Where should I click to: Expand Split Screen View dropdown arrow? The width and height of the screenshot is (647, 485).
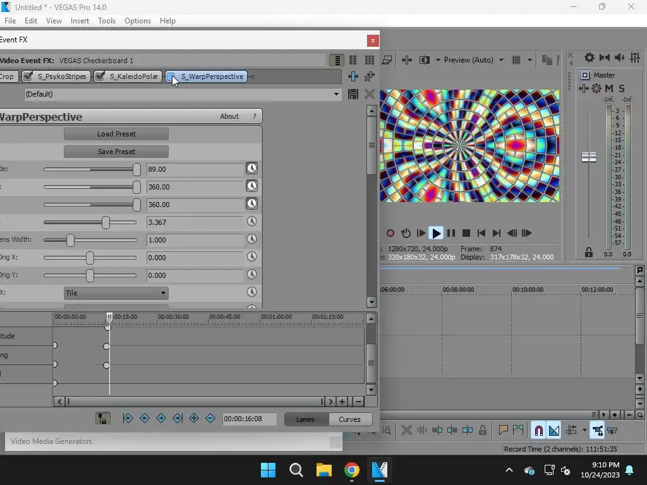(x=438, y=60)
